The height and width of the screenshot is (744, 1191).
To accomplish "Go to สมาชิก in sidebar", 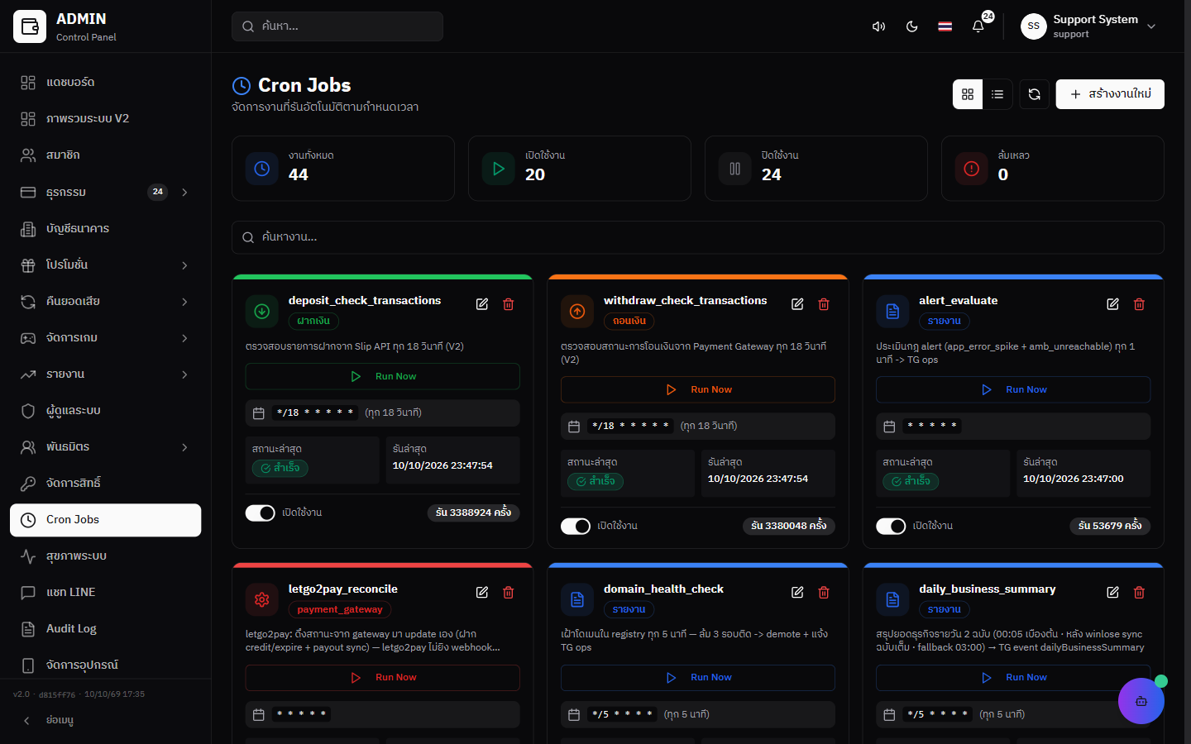I will [x=105, y=155].
